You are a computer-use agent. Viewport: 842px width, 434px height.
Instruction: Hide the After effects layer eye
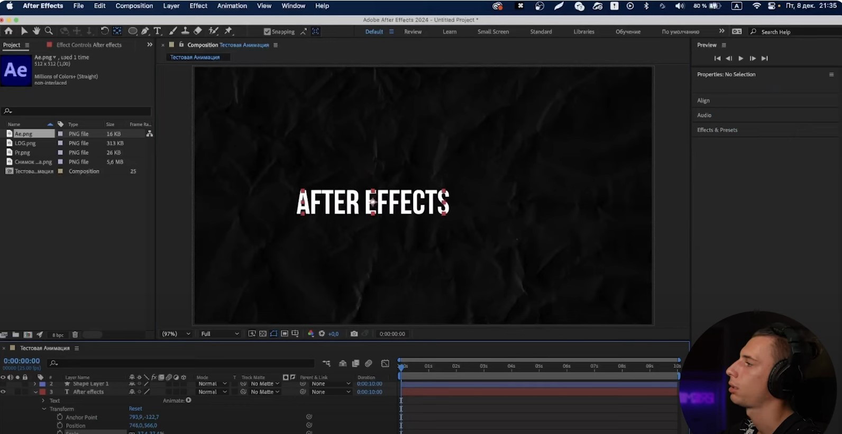coord(3,392)
